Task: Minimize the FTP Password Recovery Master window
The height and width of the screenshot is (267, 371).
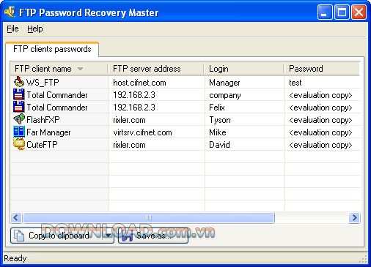Action: [325, 12]
